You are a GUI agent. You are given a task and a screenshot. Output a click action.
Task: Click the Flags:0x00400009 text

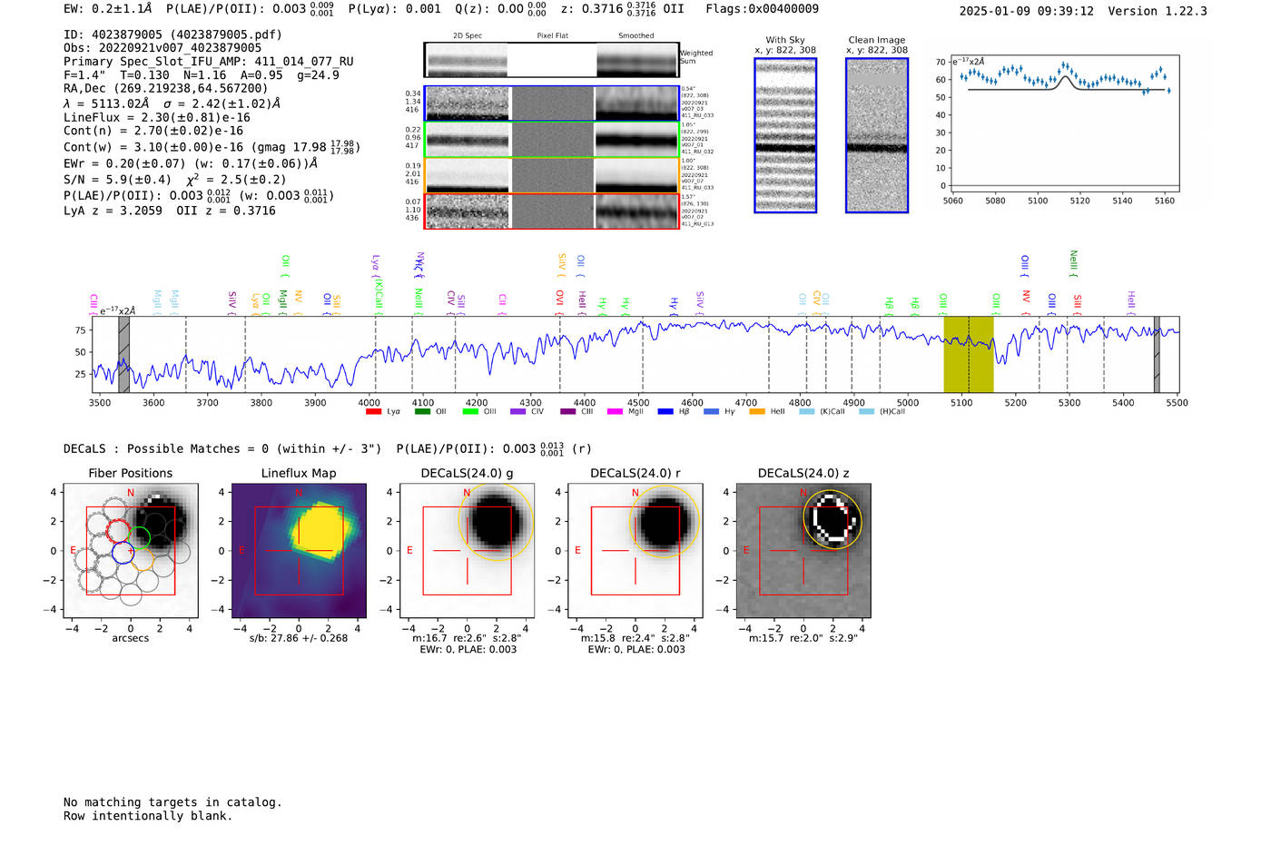[763, 8]
